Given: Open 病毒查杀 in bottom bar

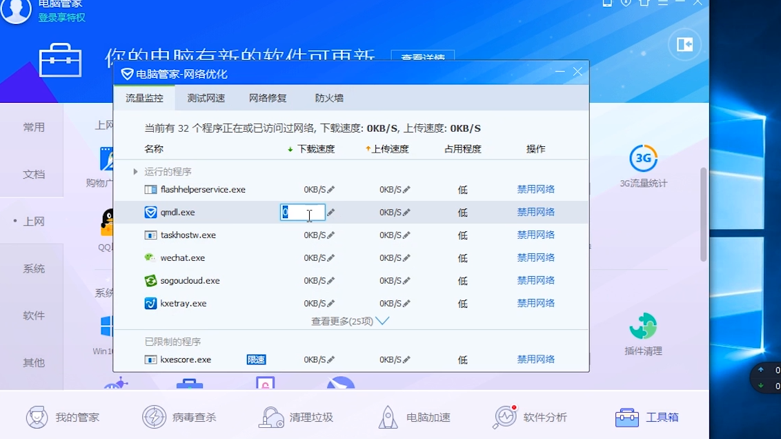Looking at the screenshot, I should (179, 417).
